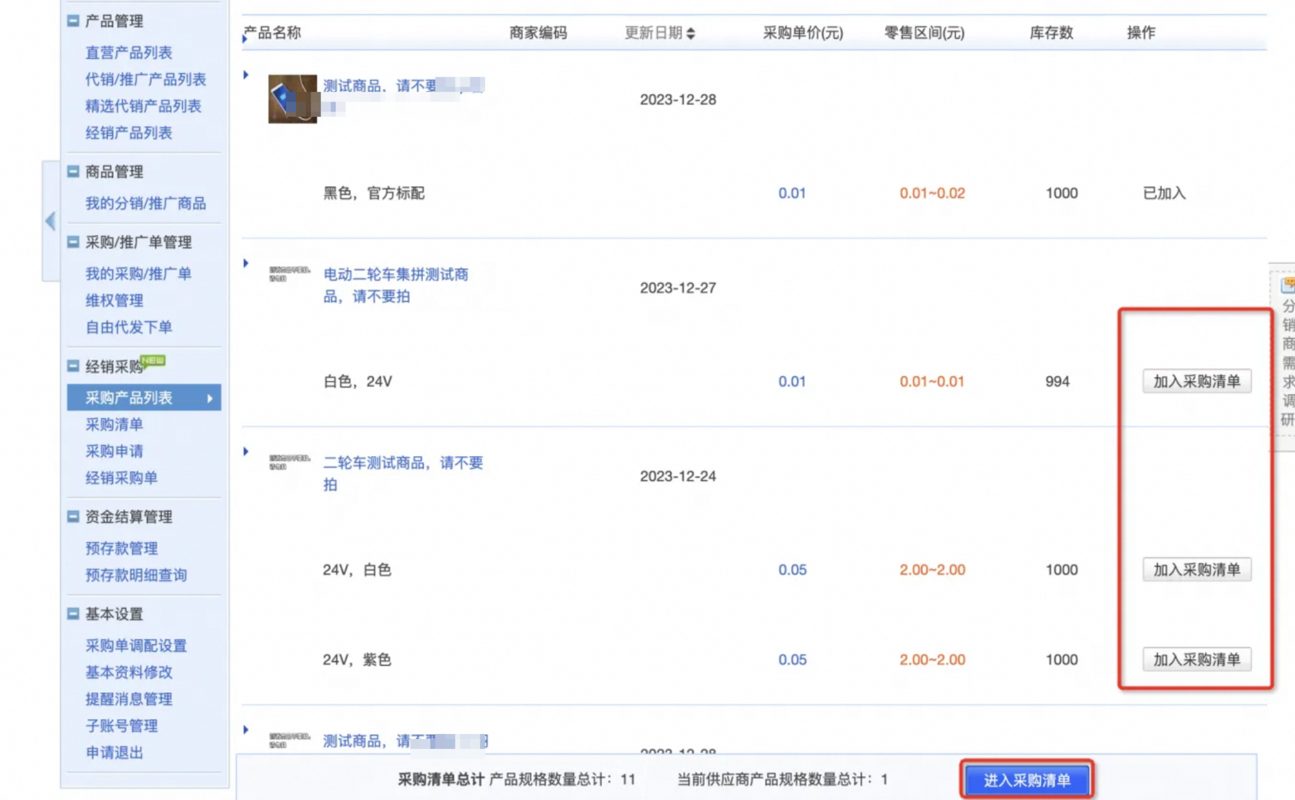Screen dimensions: 1295x800
Task: Open 基本资料修改
Action: (x=129, y=672)
